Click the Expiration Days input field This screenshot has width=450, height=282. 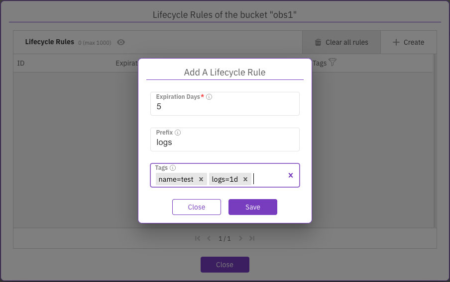click(x=225, y=107)
